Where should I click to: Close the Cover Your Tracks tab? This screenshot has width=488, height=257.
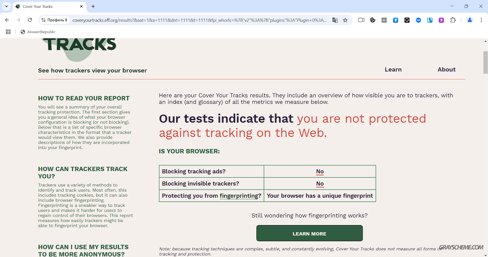pyautogui.click(x=81, y=6)
